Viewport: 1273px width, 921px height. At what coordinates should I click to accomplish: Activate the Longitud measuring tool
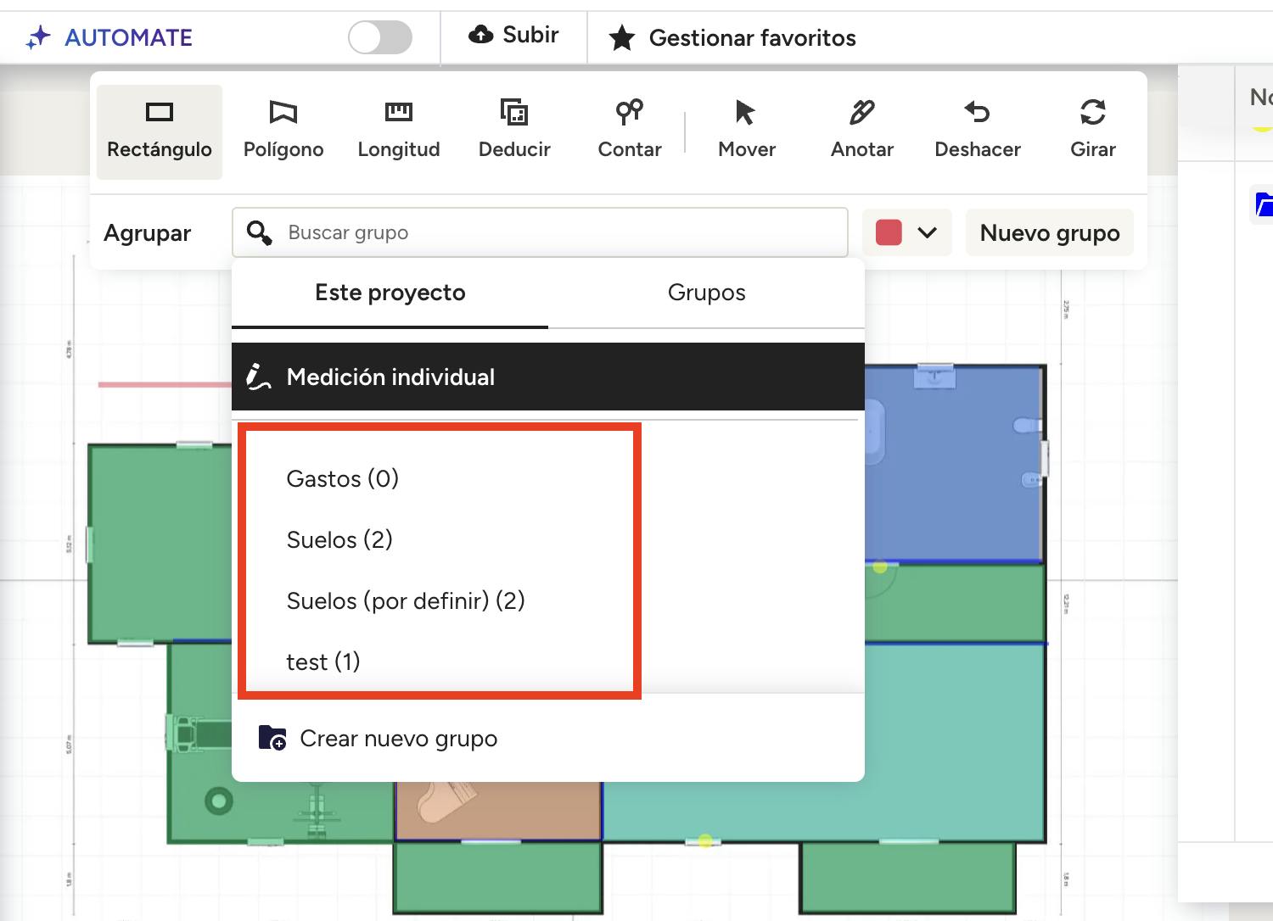tap(398, 131)
